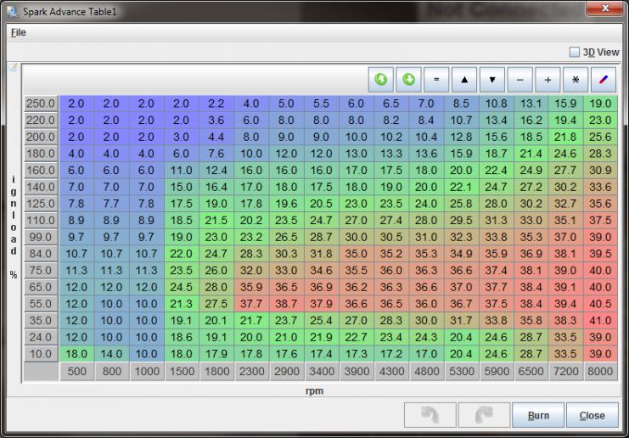Click the redo arrow button

pyautogui.click(x=482, y=415)
